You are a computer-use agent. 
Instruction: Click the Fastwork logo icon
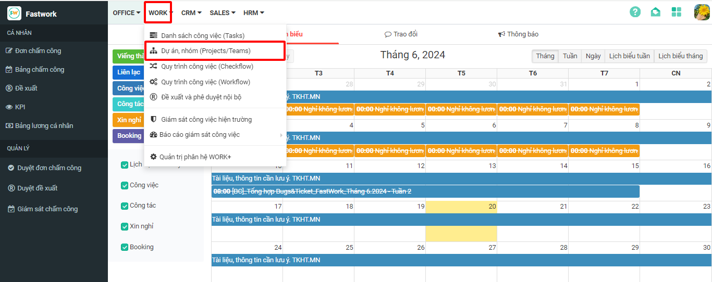click(15, 14)
